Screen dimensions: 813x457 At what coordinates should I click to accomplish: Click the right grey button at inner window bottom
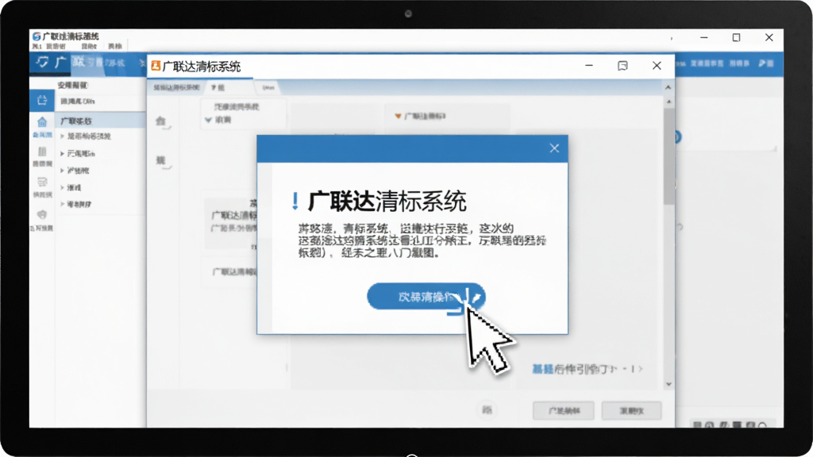tap(631, 410)
